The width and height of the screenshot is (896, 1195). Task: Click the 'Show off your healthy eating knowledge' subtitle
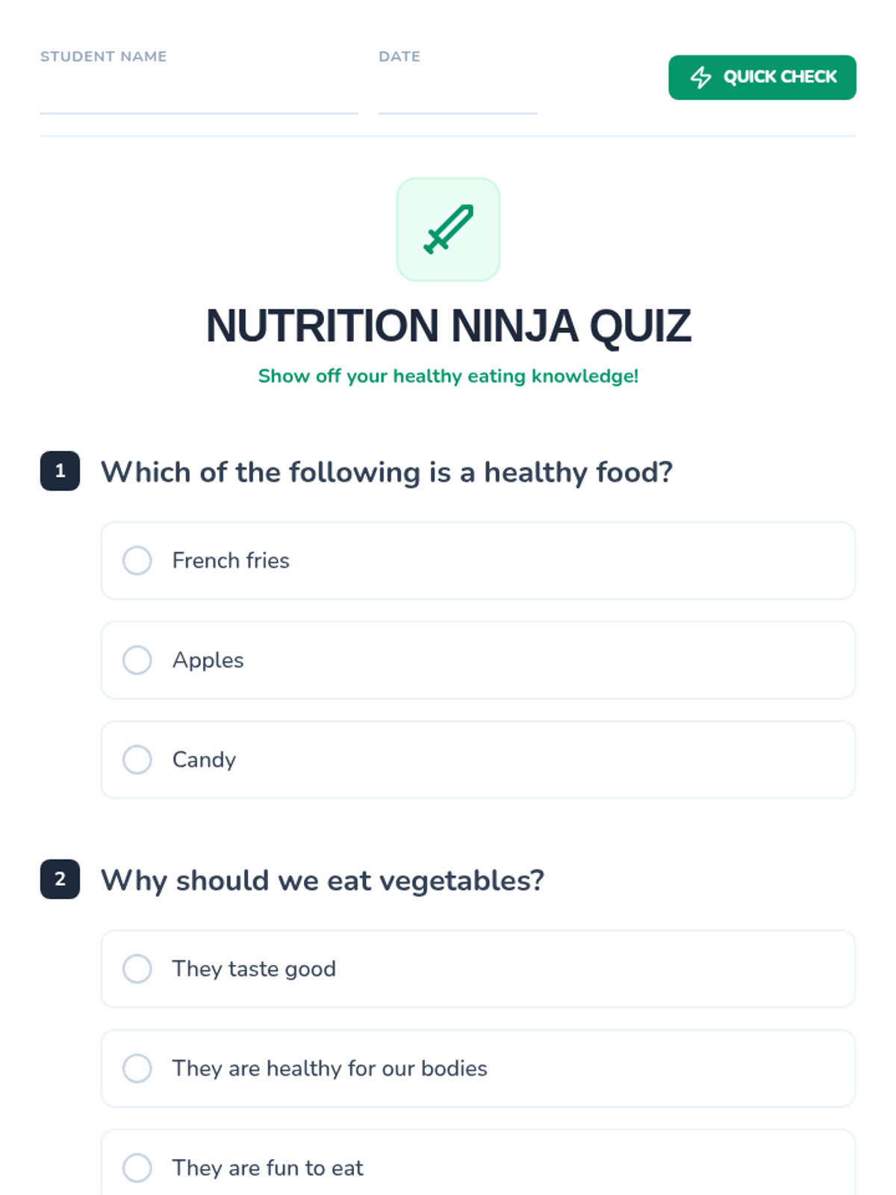click(448, 376)
